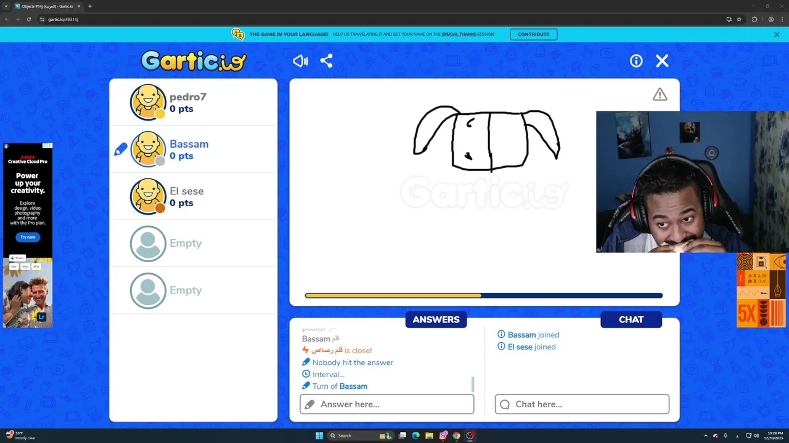Click the Adobe ad couple photo

click(x=28, y=292)
